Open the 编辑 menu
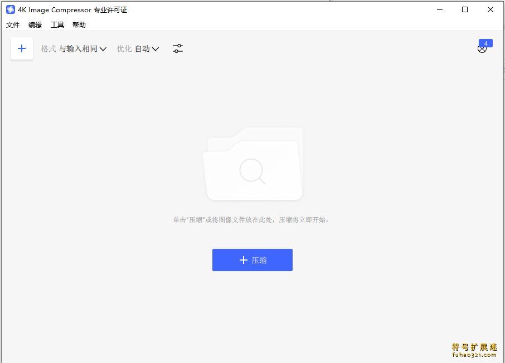 pyautogui.click(x=35, y=25)
